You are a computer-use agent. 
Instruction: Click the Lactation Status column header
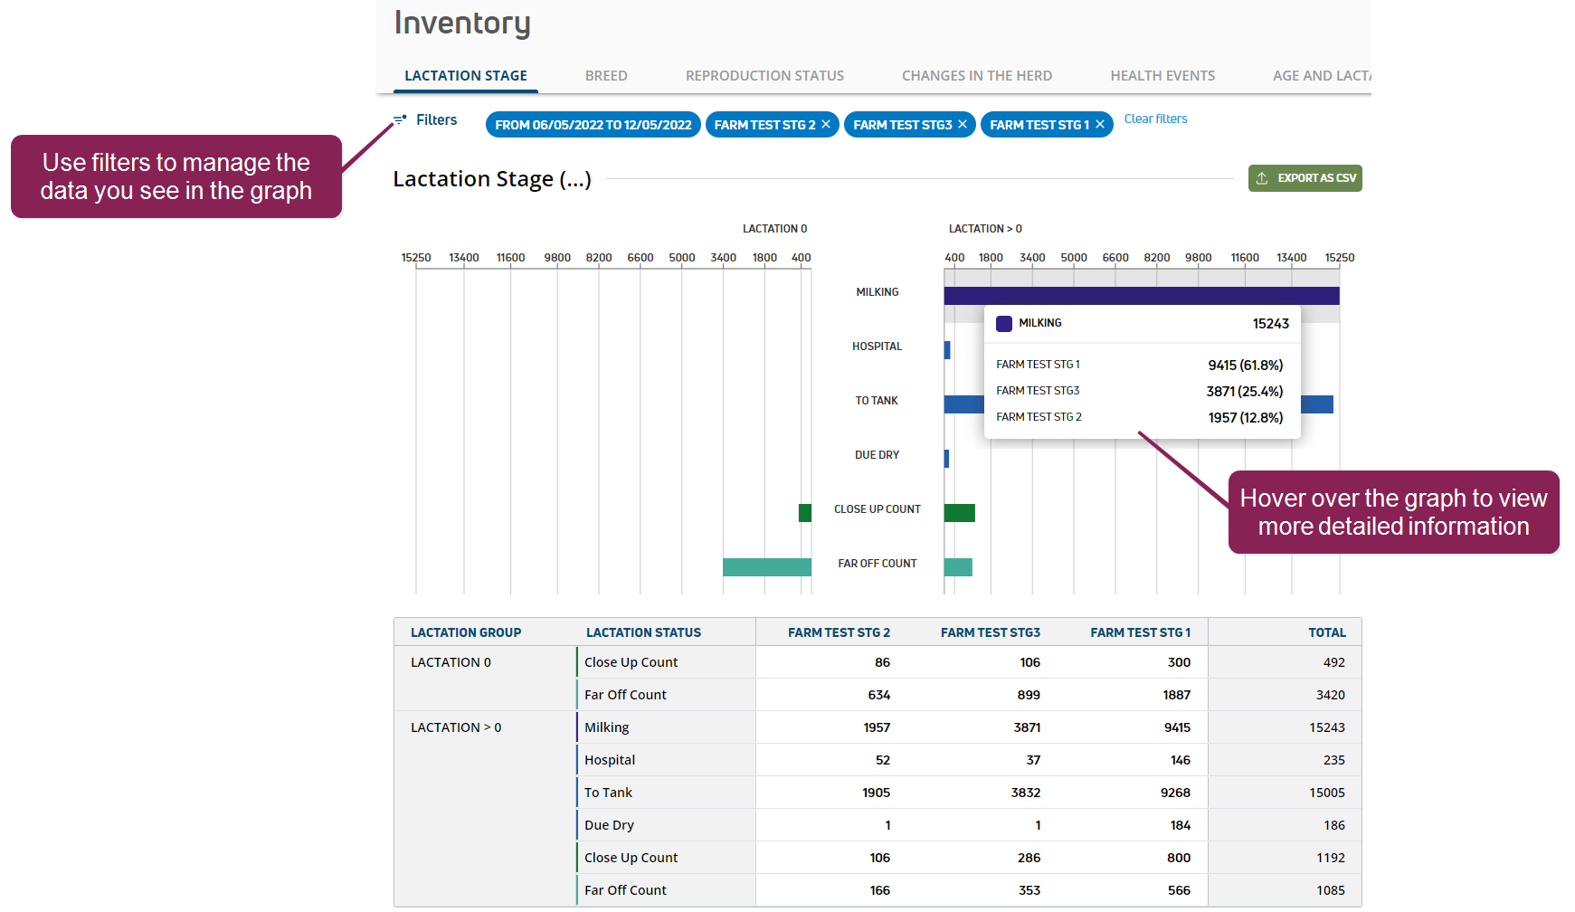point(643,632)
